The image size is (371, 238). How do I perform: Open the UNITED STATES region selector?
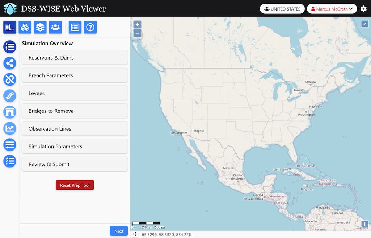pyautogui.click(x=282, y=8)
